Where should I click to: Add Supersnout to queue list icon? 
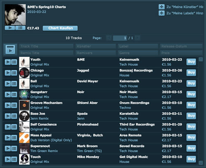coord(14,149)
